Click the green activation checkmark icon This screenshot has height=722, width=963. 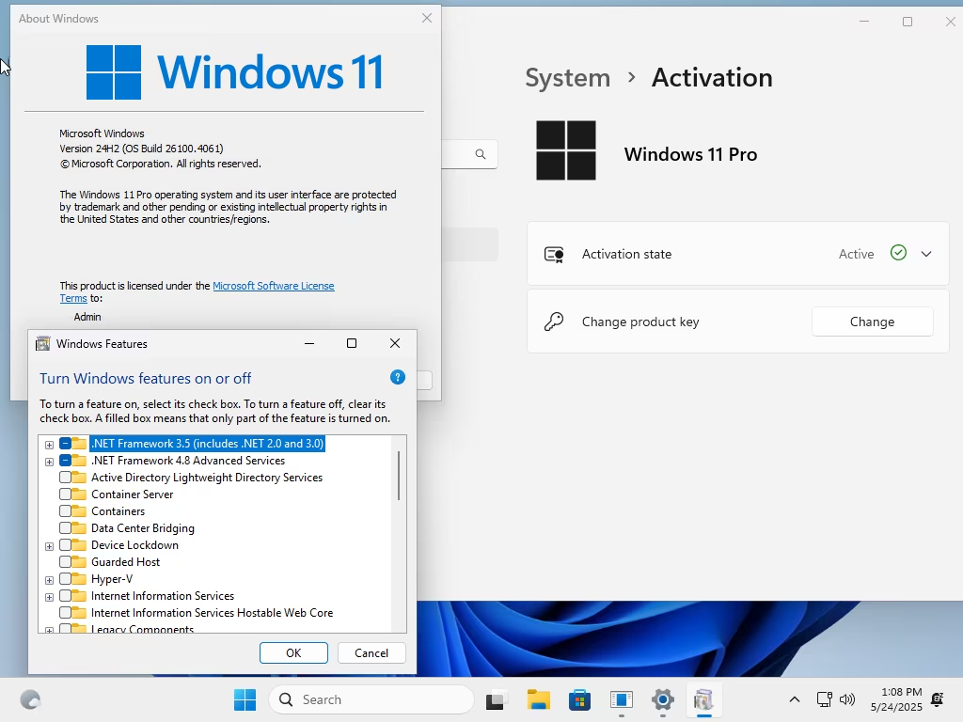(x=898, y=253)
